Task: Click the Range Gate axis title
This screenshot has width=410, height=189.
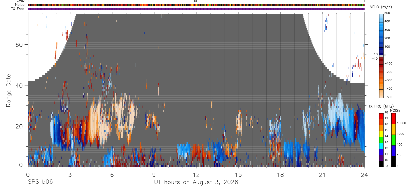Action: click(9, 90)
